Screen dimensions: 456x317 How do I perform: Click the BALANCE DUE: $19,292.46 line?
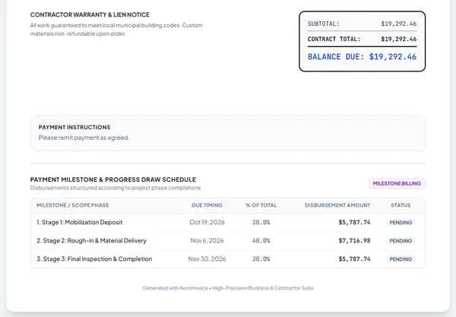[x=362, y=57]
